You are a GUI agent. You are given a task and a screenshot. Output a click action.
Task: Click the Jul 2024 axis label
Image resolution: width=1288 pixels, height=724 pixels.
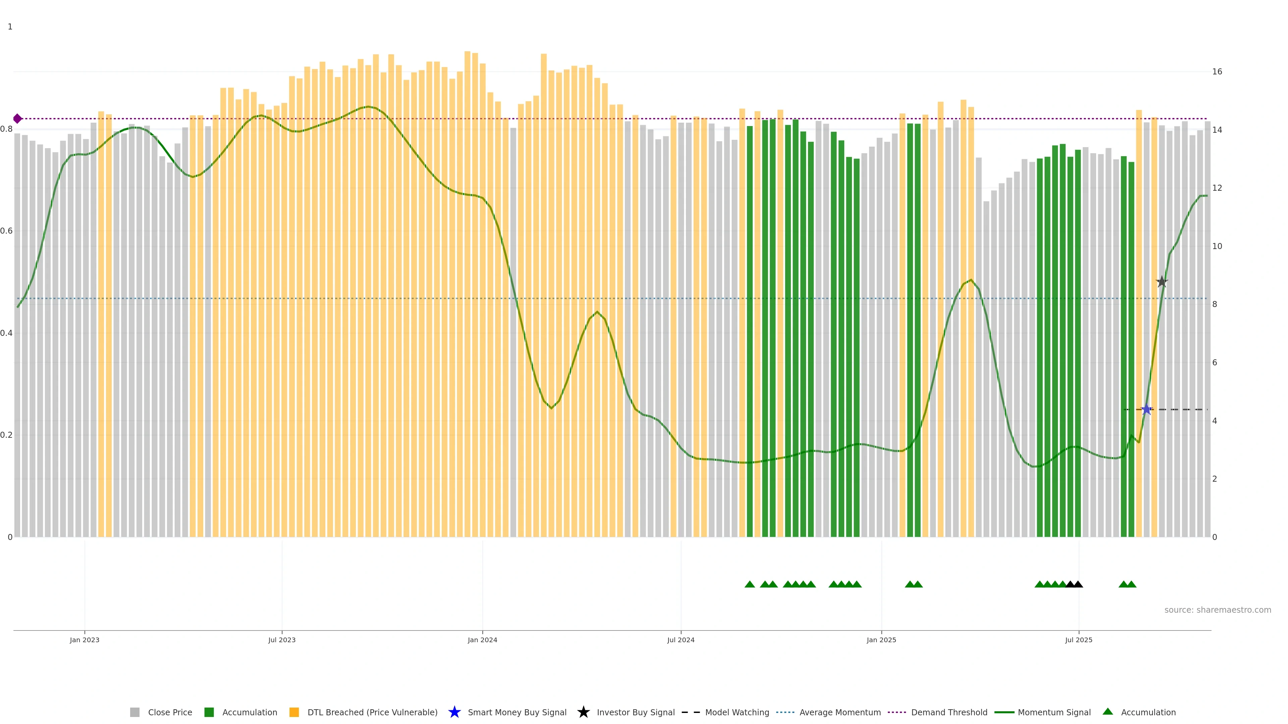(681, 640)
